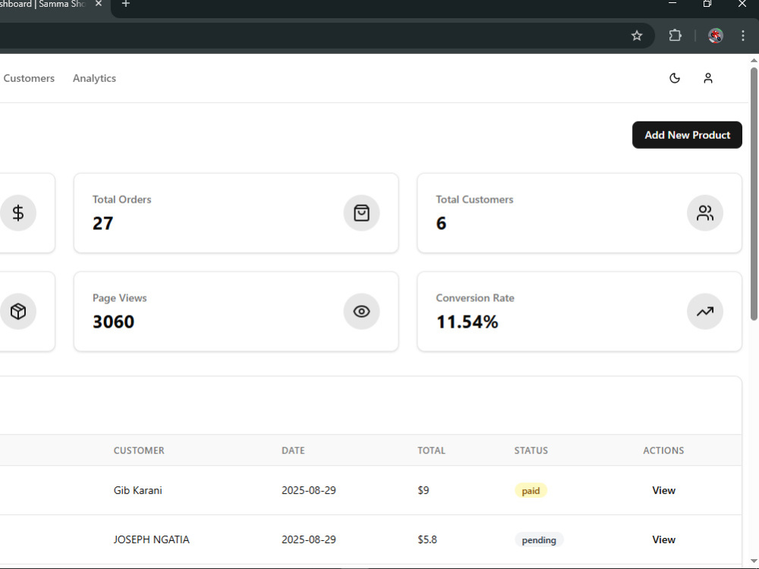This screenshot has height=569, width=759.
Task: Click the Total Orders label
Action: [x=122, y=200]
